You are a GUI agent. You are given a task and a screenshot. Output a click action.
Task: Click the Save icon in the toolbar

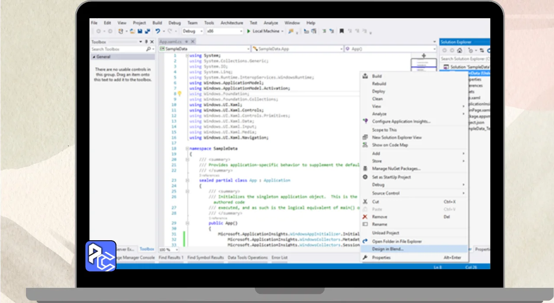[x=140, y=31]
